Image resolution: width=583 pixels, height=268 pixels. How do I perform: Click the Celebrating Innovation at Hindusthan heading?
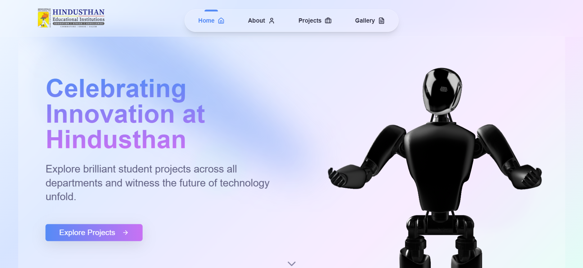(x=125, y=114)
